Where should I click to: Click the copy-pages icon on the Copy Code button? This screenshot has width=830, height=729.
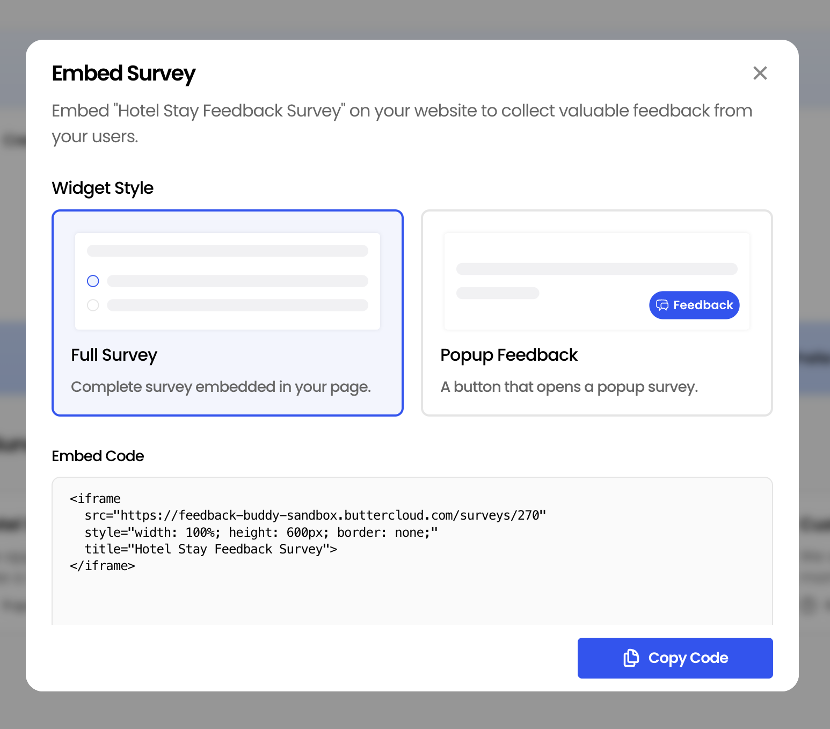(631, 658)
